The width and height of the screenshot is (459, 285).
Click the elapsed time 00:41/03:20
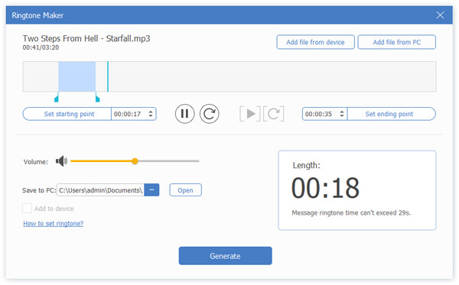(41, 47)
